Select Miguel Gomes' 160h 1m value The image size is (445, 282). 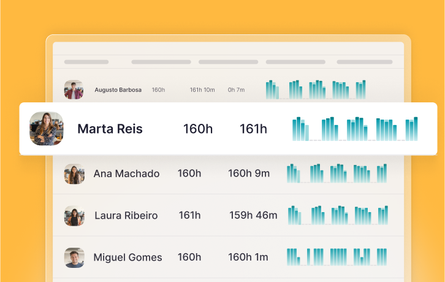pos(249,257)
